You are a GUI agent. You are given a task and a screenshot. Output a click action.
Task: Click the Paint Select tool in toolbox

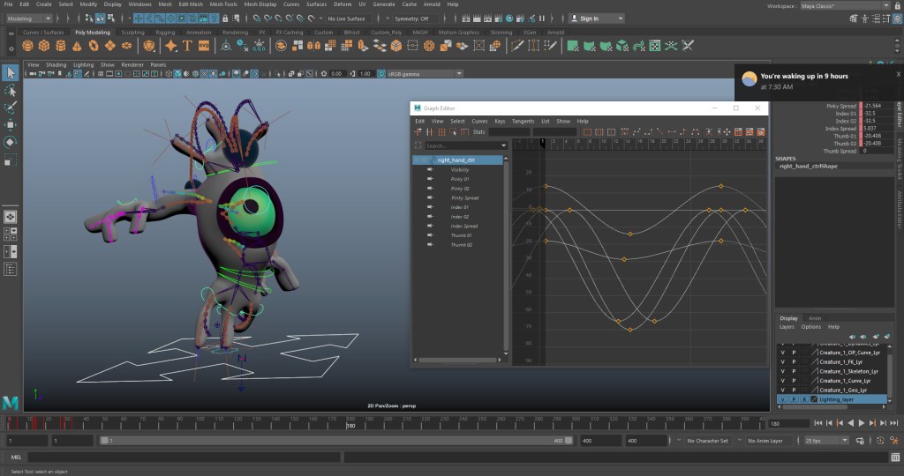[11, 108]
